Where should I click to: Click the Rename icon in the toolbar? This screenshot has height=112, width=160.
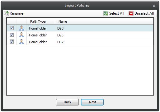coord(7,13)
